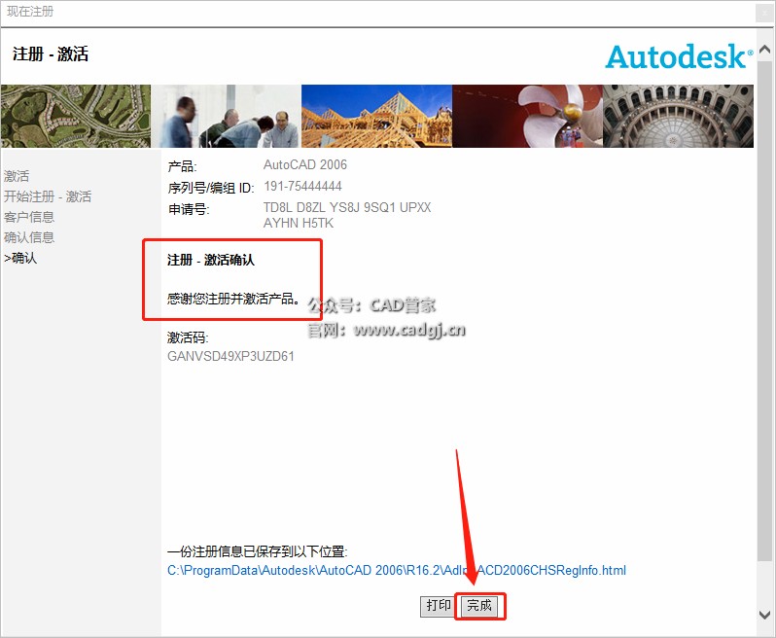This screenshot has width=776, height=638.
Task: Click the activation code GANVSD49XP3UZD61
Action: (230, 356)
